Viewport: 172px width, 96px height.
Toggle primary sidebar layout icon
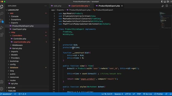pos(162,2)
